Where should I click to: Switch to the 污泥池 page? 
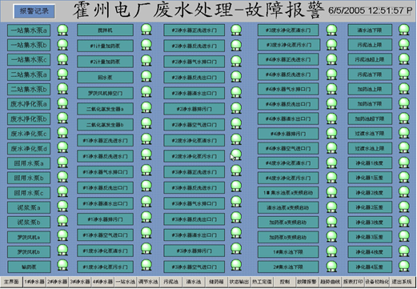(171, 282)
